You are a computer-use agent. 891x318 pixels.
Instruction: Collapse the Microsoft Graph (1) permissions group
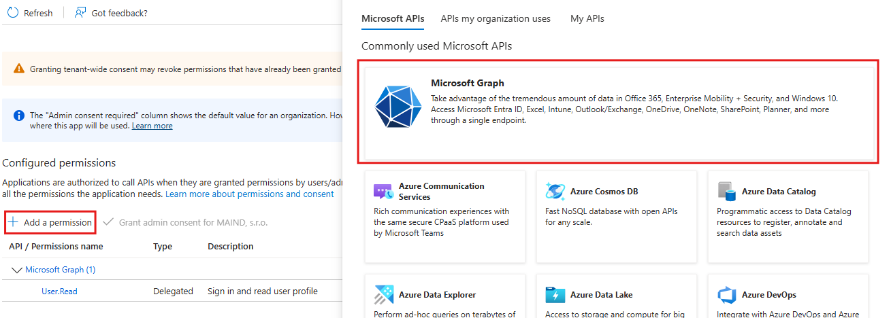[x=17, y=270]
